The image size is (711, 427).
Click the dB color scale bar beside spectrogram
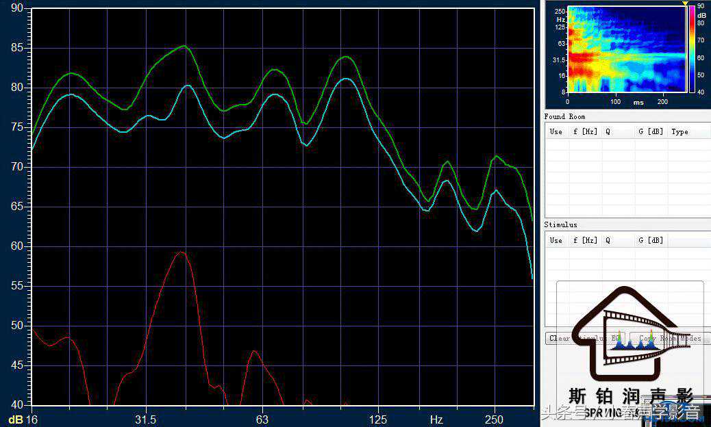pos(692,49)
